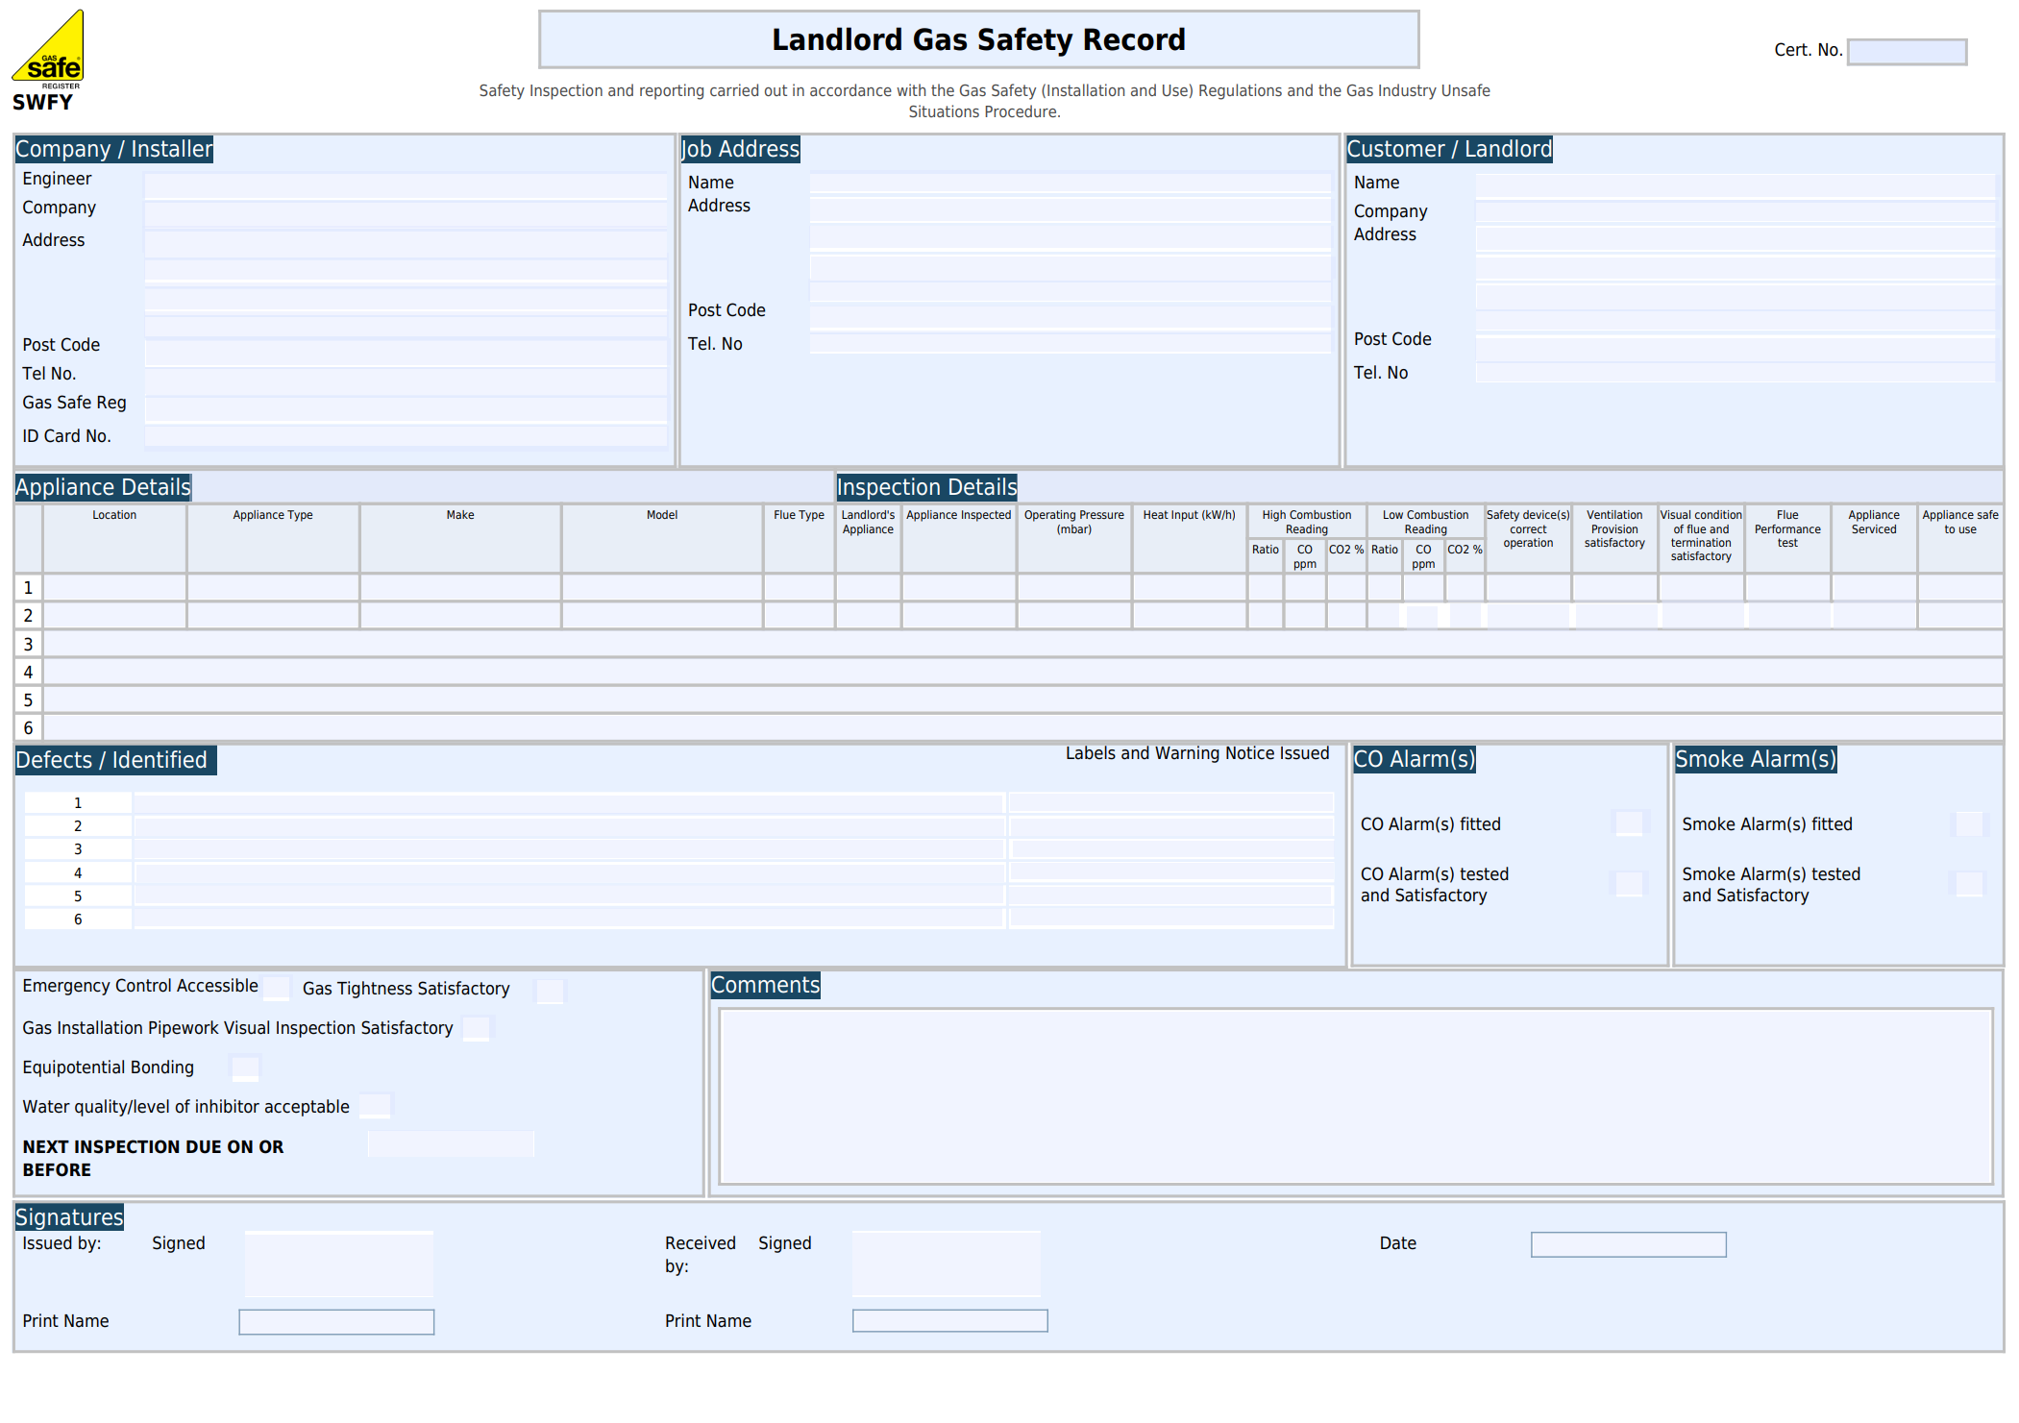This screenshot has height=1423, width=2019.
Task: Click the NEXT INSPECTION DUE date field
Action: click(450, 1143)
